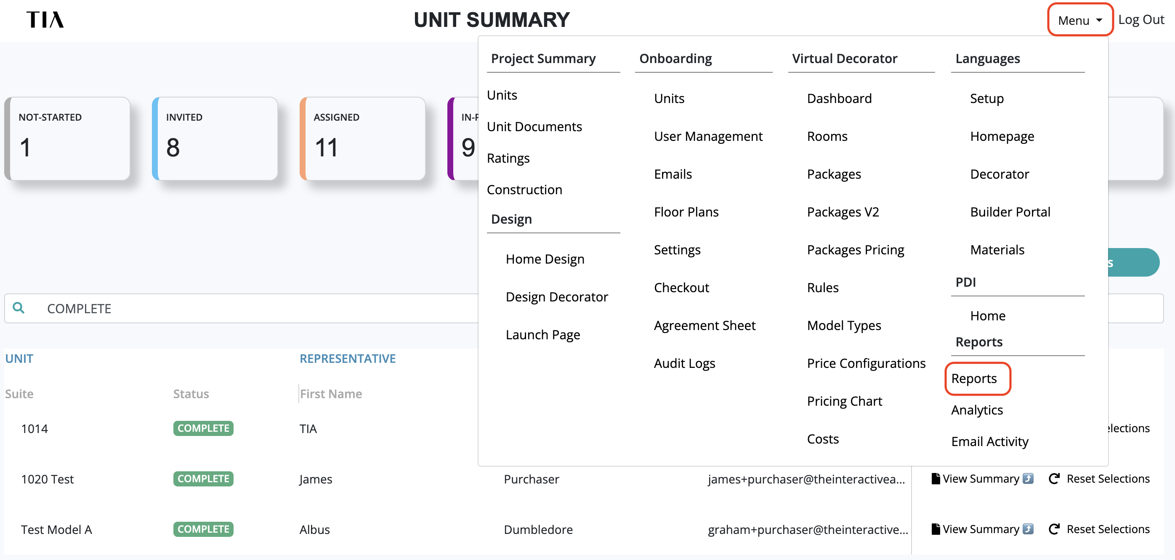Click graham+purchaser email cell
This screenshot has height=560, width=1175.
click(x=808, y=529)
